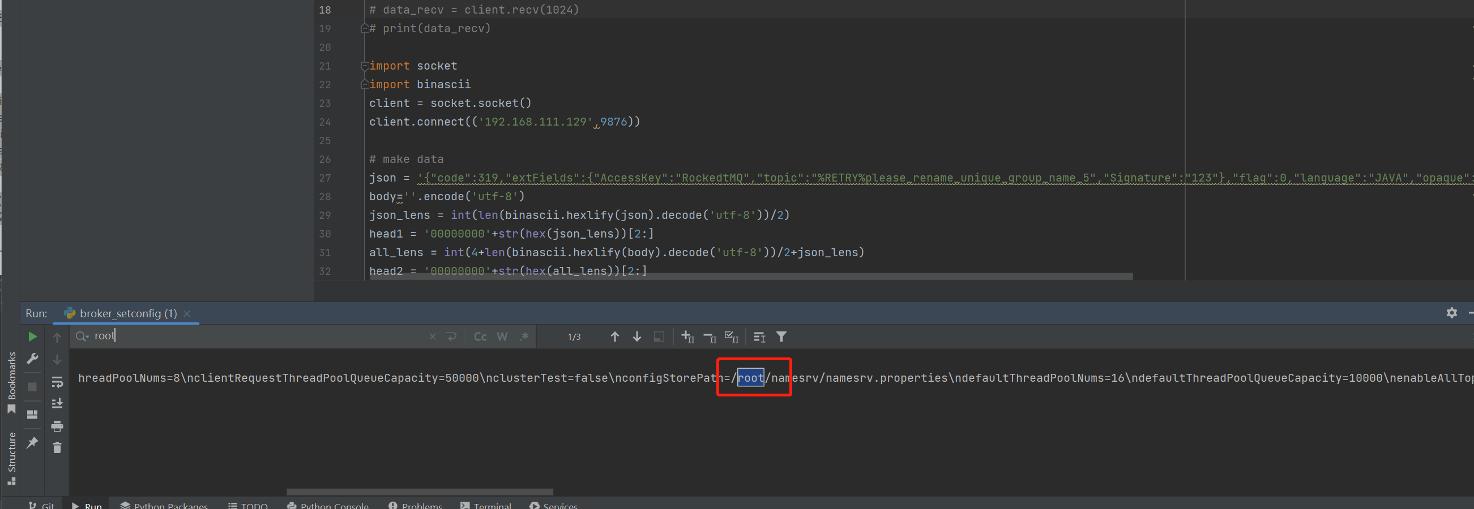Pin the Run tab with the pin icon
Viewport: 1474px width, 509px height.
pyautogui.click(x=33, y=443)
